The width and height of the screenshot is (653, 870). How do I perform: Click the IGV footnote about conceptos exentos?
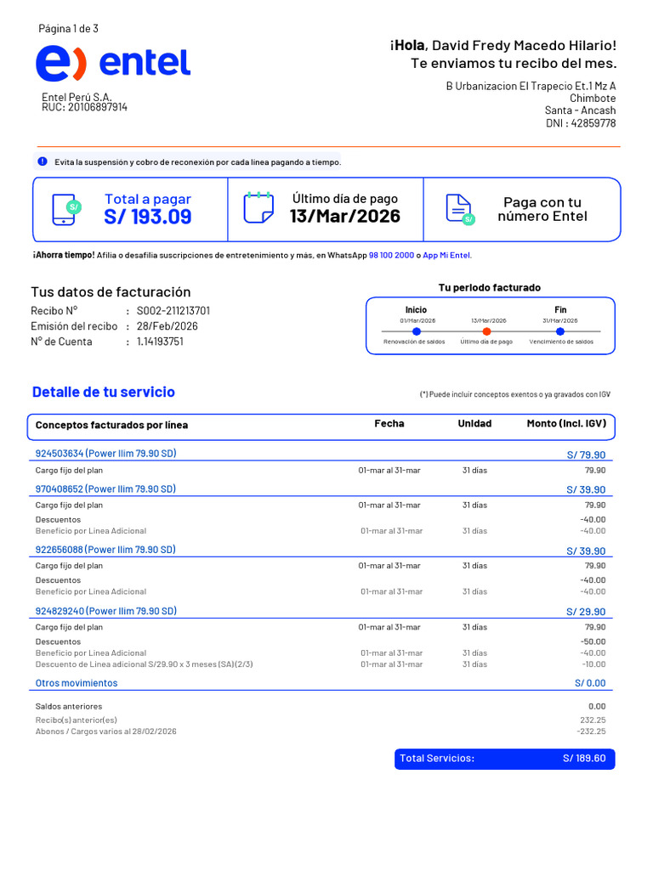(514, 394)
